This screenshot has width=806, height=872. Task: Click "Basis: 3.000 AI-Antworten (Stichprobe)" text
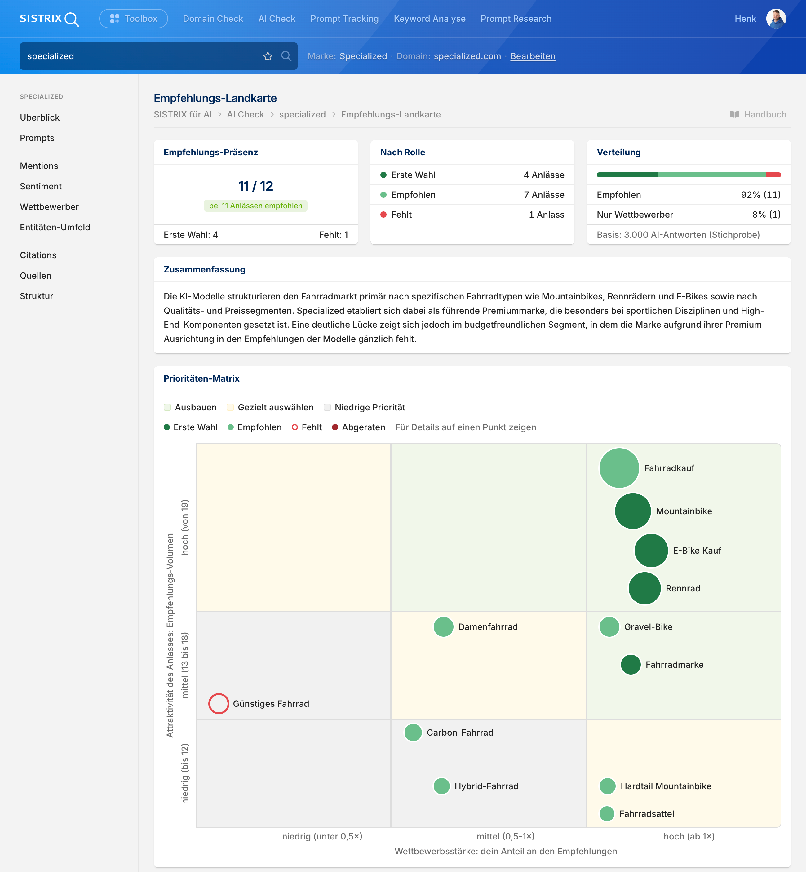678,235
